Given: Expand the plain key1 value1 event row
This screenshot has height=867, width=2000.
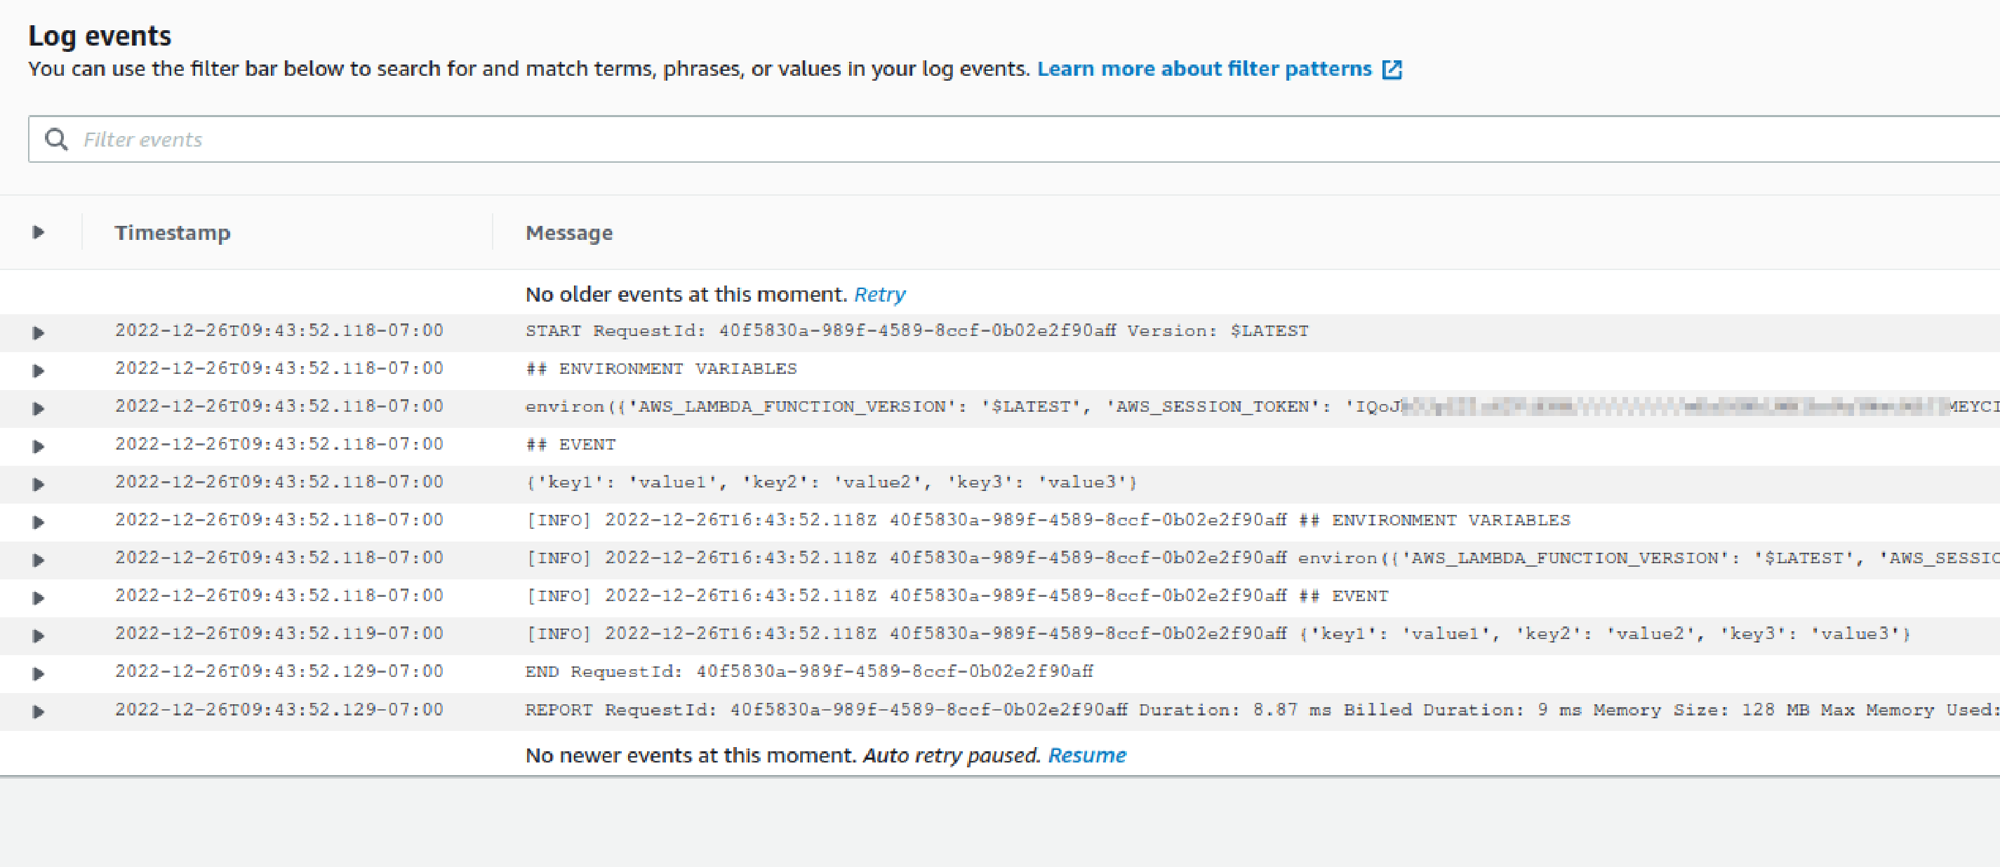Looking at the screenshot, I should coord(38,484).
